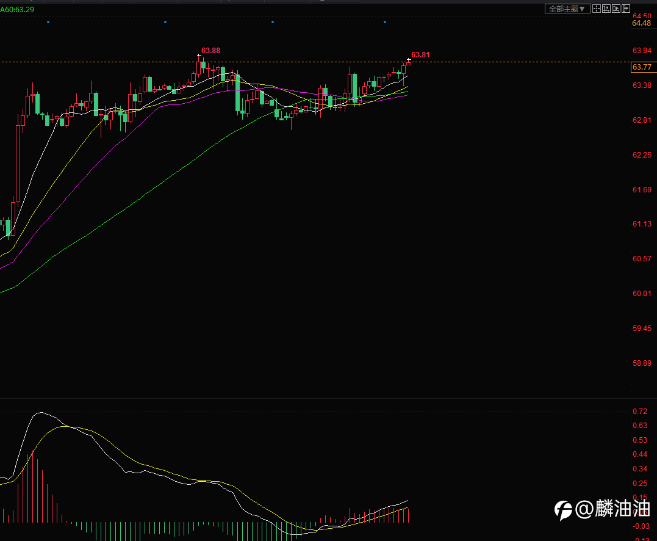Click the first blue dot marker at top
This screenshot has width=657, height=541.
click(48, 22)
